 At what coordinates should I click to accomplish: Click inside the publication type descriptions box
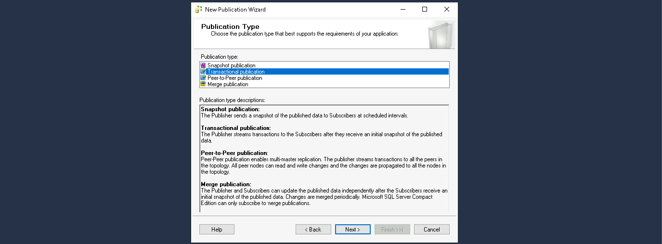pyautogui.click(x=324, y=159)
